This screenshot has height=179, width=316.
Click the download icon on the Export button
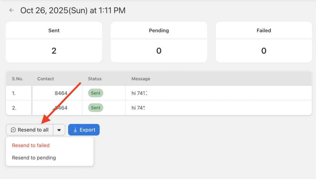coord(75,130)
